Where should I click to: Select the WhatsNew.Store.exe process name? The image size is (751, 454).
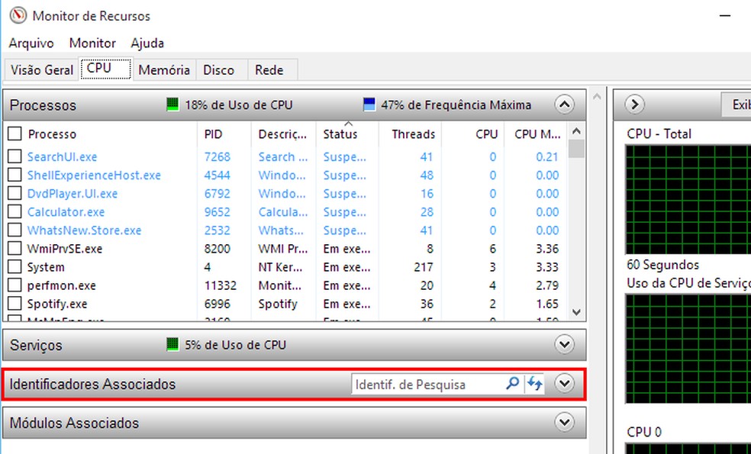point(84,230)
